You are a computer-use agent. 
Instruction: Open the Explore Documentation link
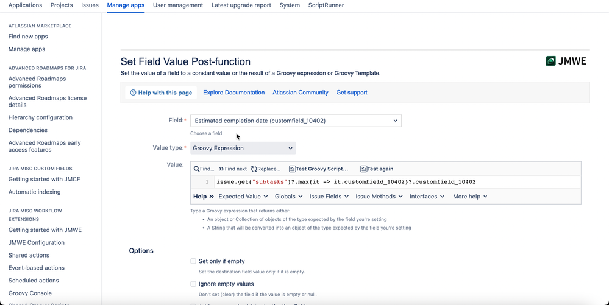click(233, 93)
